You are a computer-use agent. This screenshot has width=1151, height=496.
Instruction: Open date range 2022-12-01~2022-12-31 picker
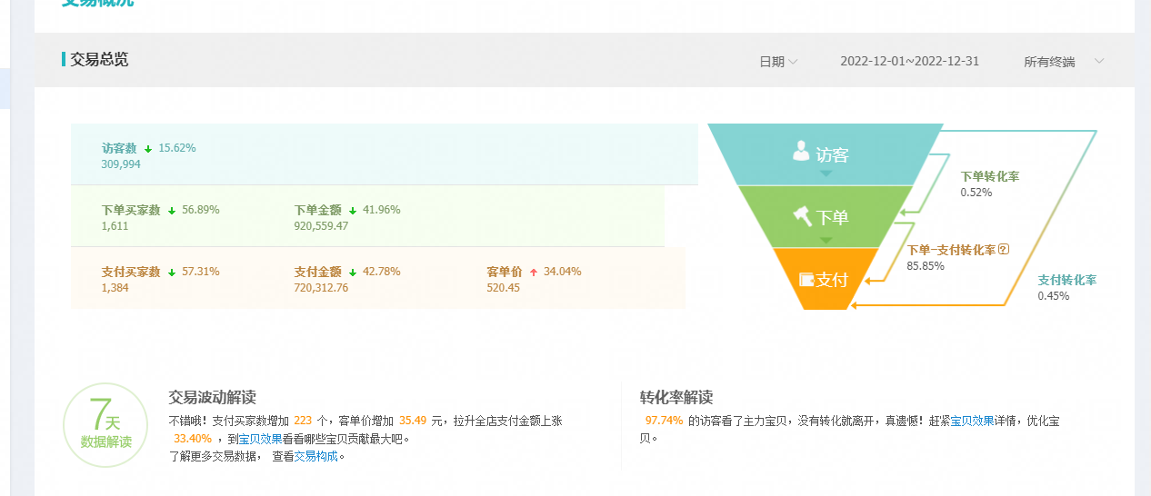pyautogui.click(x=909, y=62)
